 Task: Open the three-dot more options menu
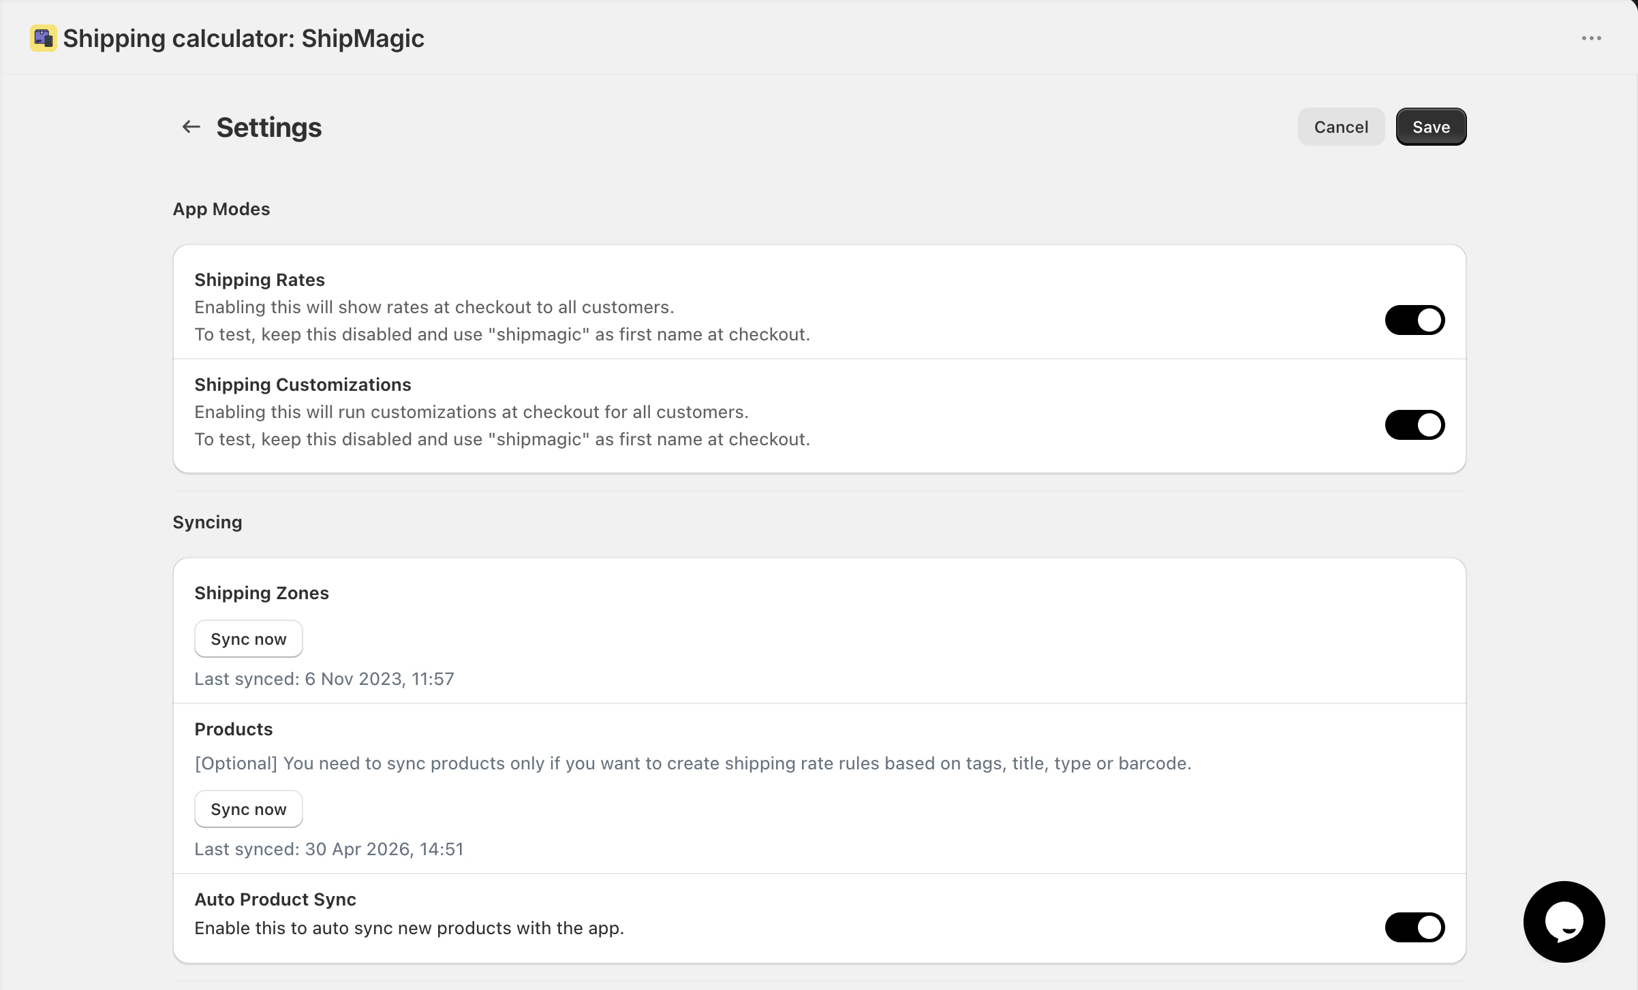(x=1592, y=38)
